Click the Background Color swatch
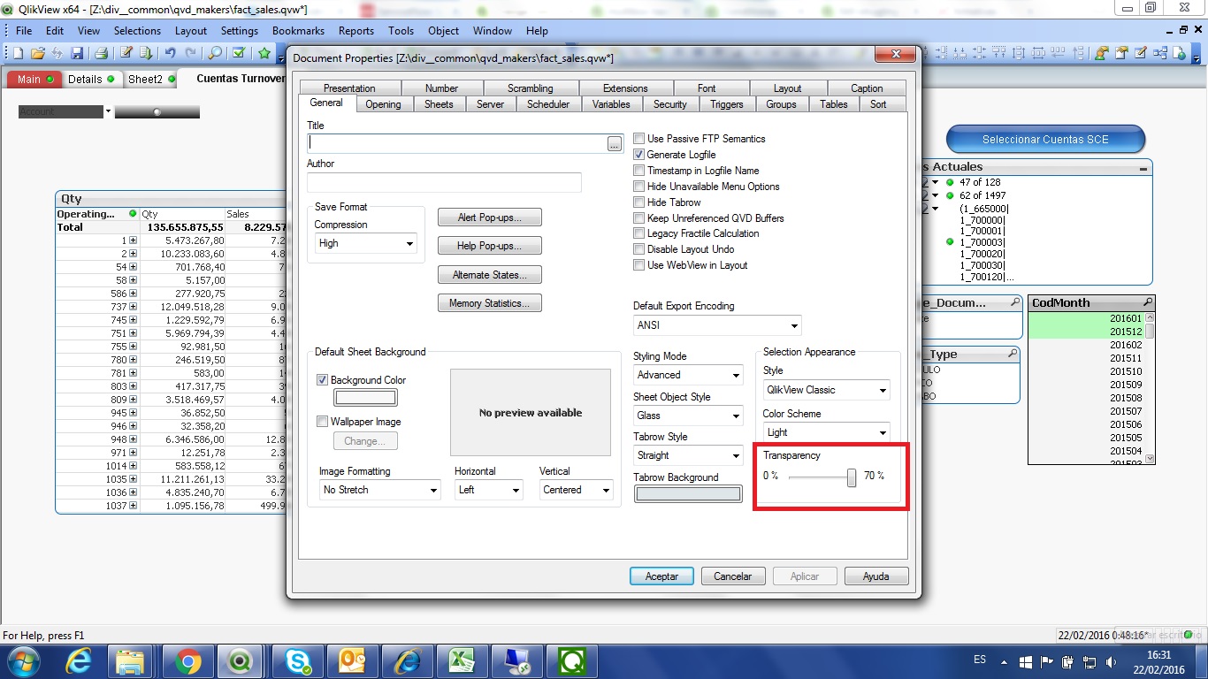This screenshot has height=679, width=1208. (365, 398)
